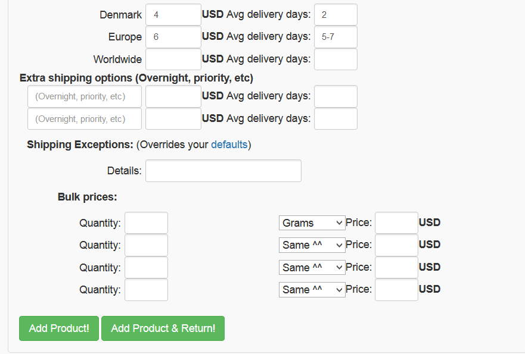Select the Europe avg delivery days field
Viewport: 525px width, 354px height.
click(x=335, y=37)
